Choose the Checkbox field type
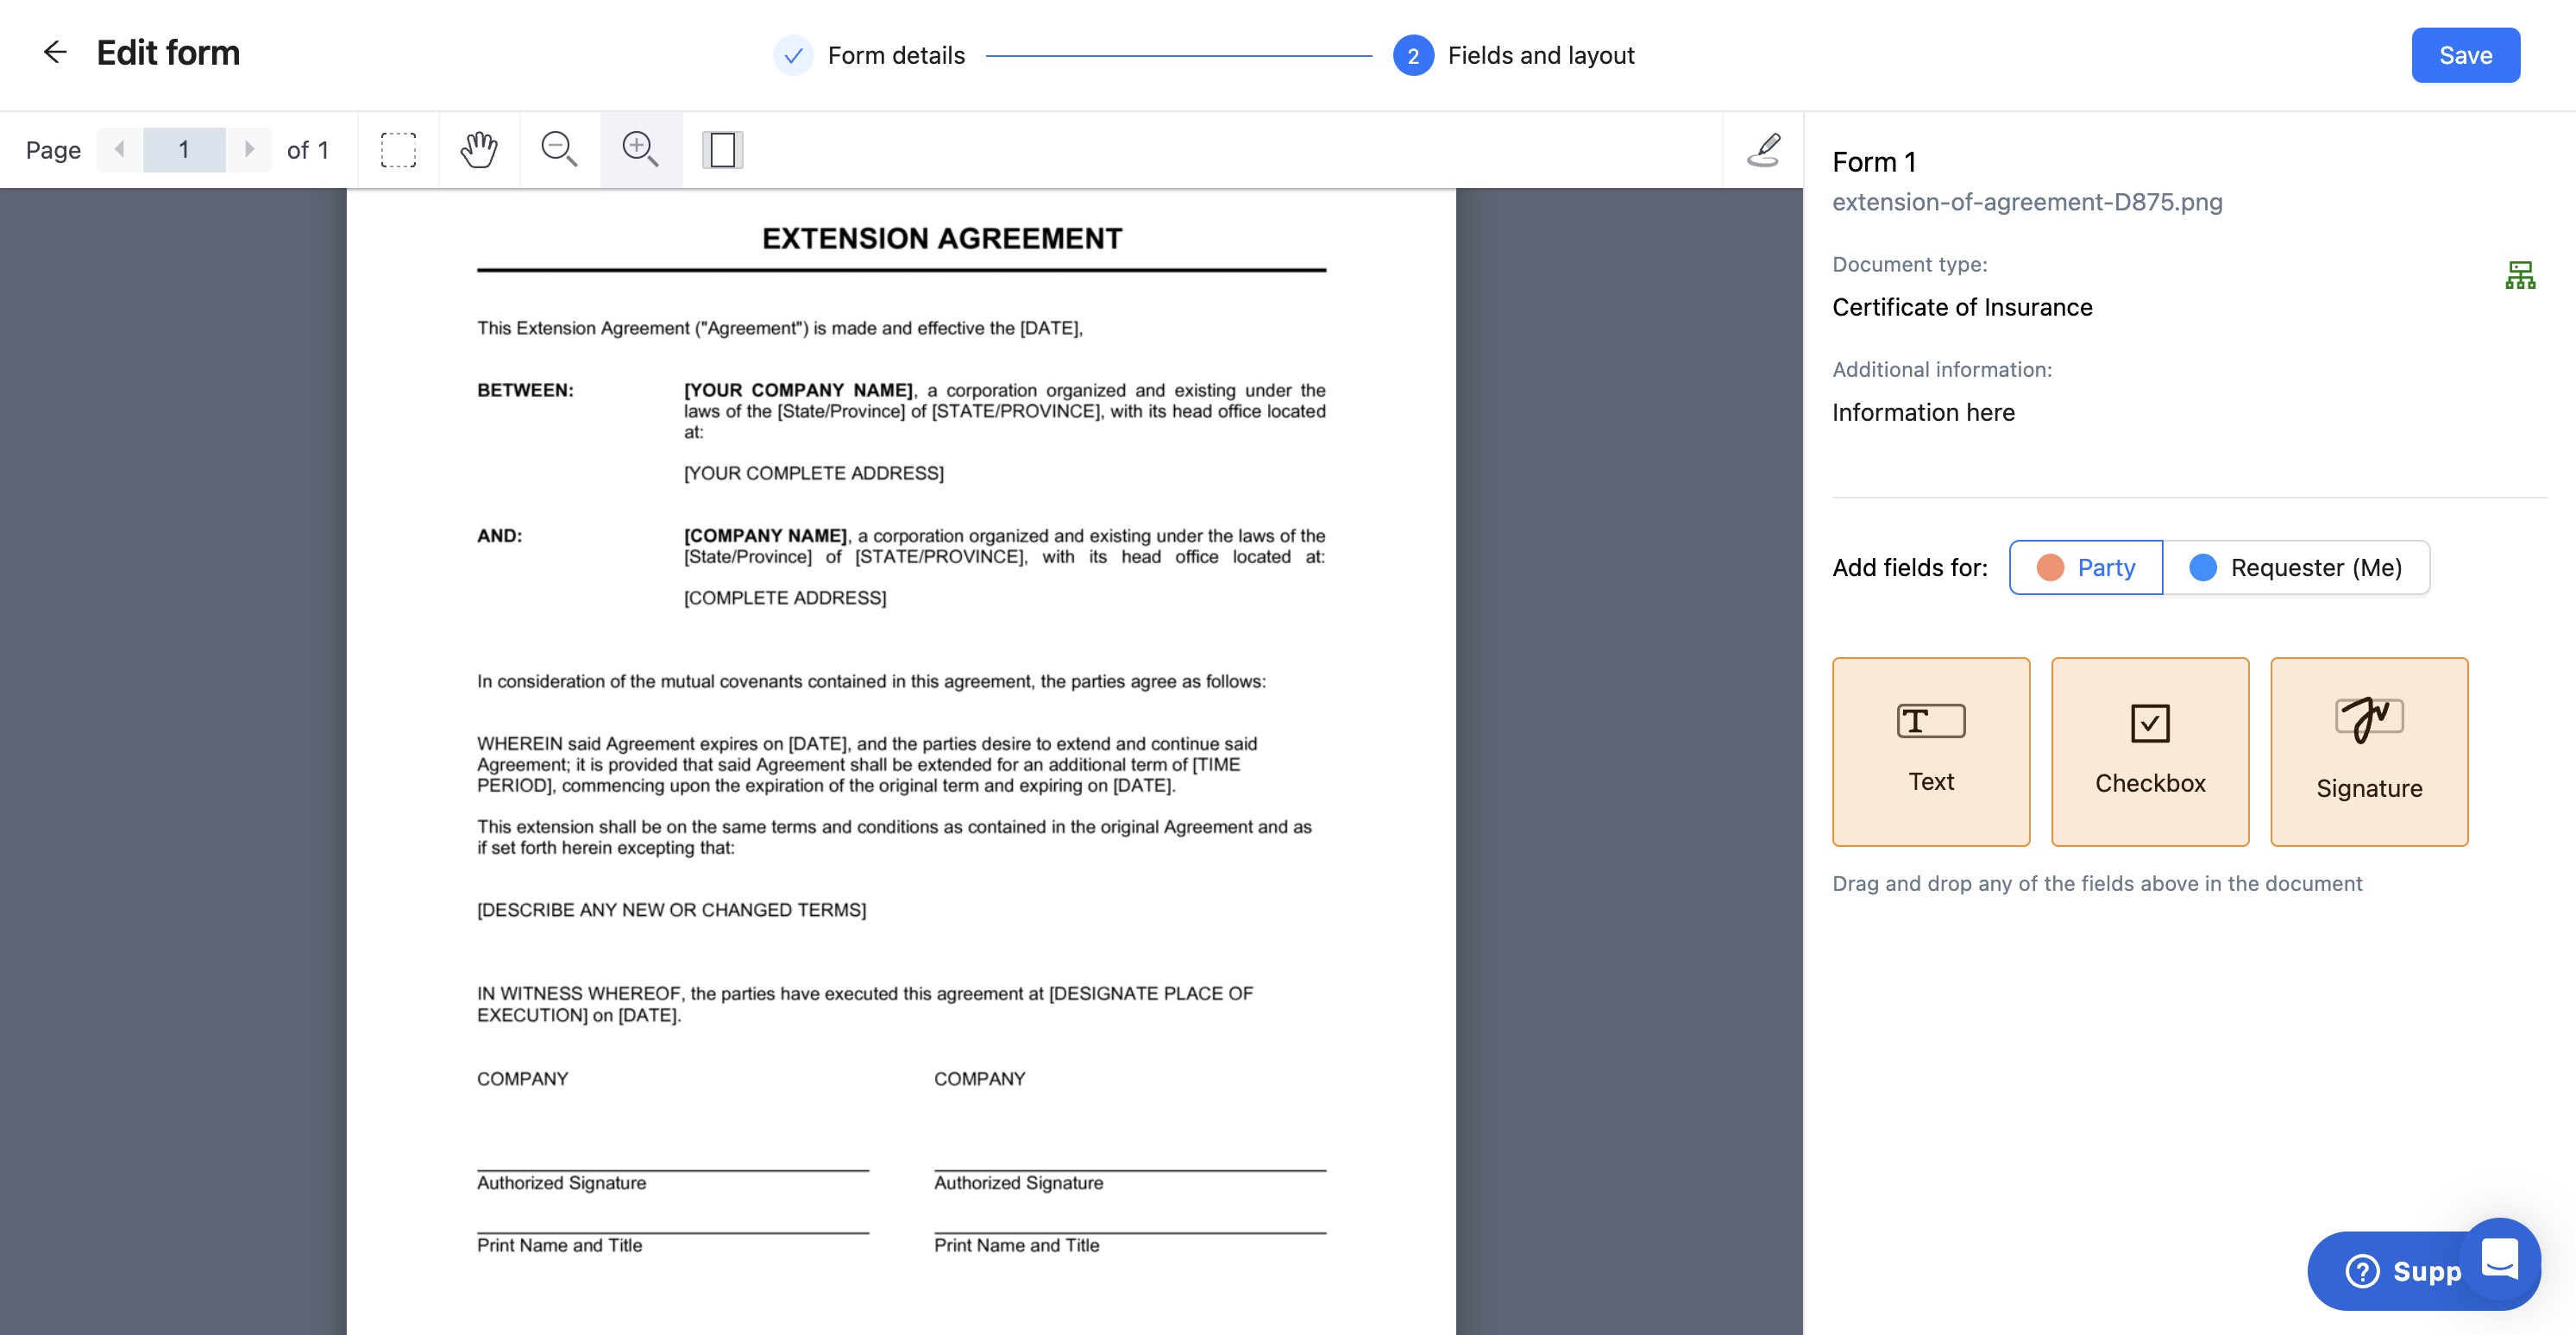 point(2149,751)
